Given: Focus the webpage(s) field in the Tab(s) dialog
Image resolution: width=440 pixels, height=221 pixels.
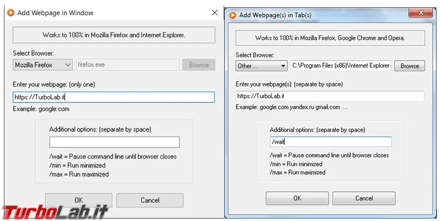Looking at the screenshot, I should pyautogui.click(x=330, y=96).
